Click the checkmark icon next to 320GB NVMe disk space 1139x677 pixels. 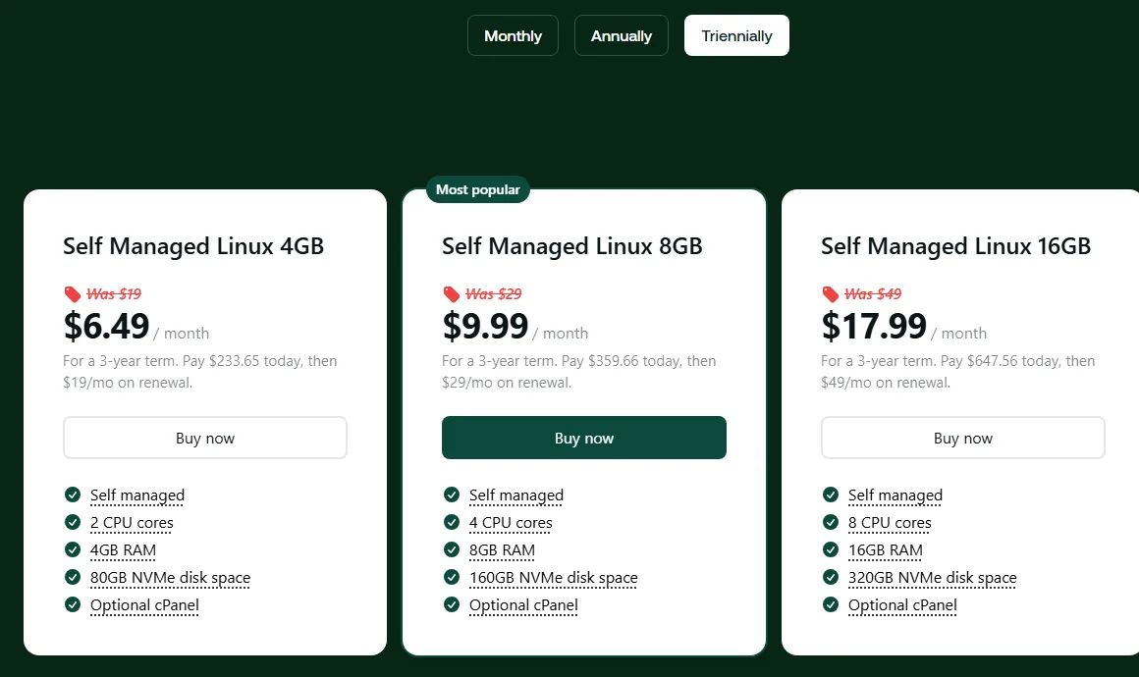point(831,577)
